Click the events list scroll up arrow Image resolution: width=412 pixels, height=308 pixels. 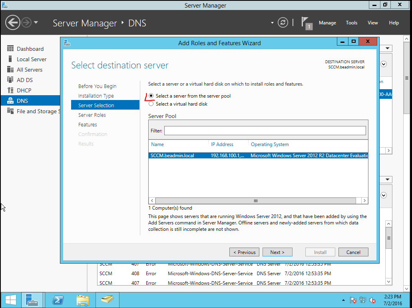coord(388,224)
